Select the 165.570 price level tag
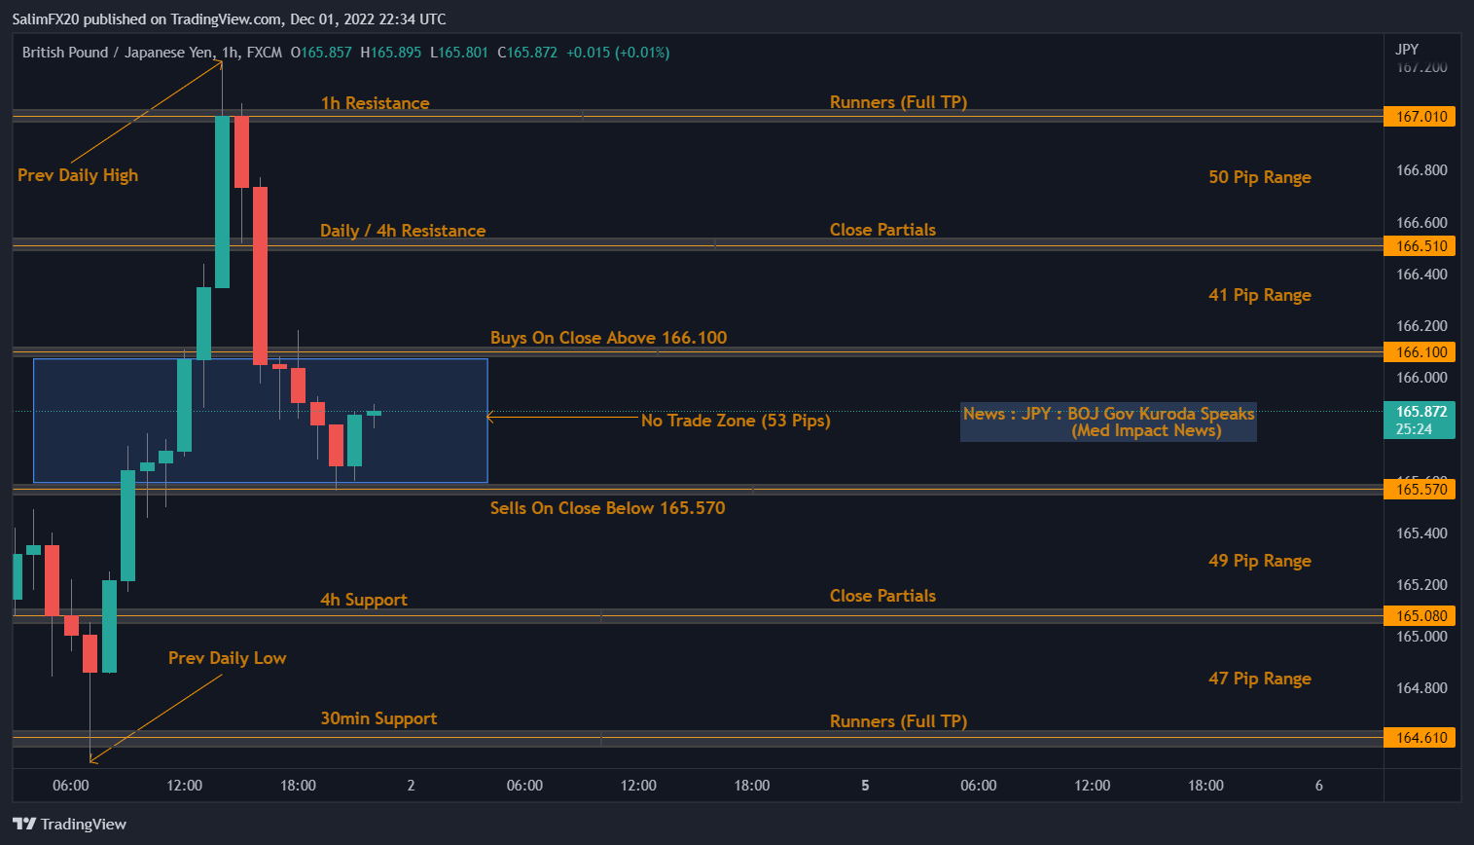1474x845 pixels. click(1421, 490)
